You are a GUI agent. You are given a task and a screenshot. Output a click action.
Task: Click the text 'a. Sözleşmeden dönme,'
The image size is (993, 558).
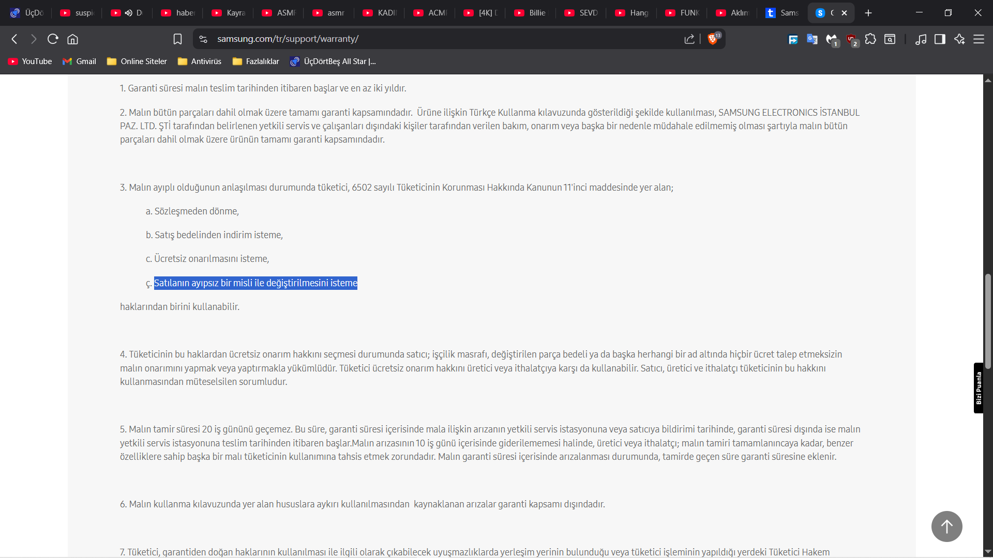click(192, 211)
